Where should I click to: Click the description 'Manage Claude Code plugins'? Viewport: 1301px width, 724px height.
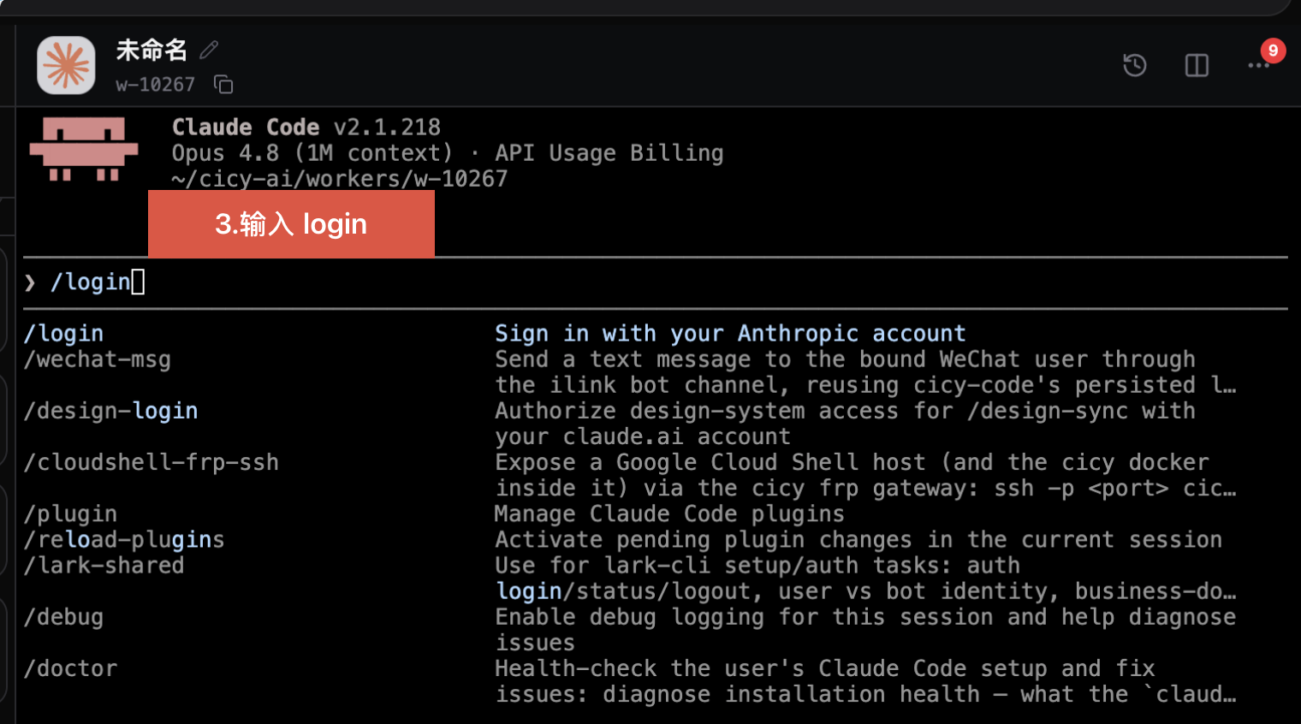tap(669, 513)
